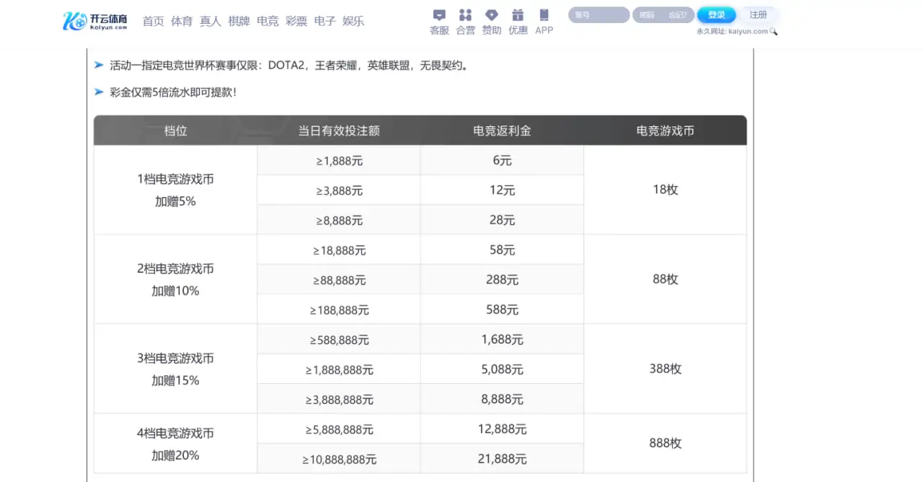Click the blue arrow icon before 彩金仅需5倍流水

(98, 92)
